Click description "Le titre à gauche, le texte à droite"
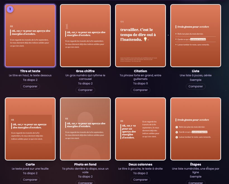 [x=140, y=169]
